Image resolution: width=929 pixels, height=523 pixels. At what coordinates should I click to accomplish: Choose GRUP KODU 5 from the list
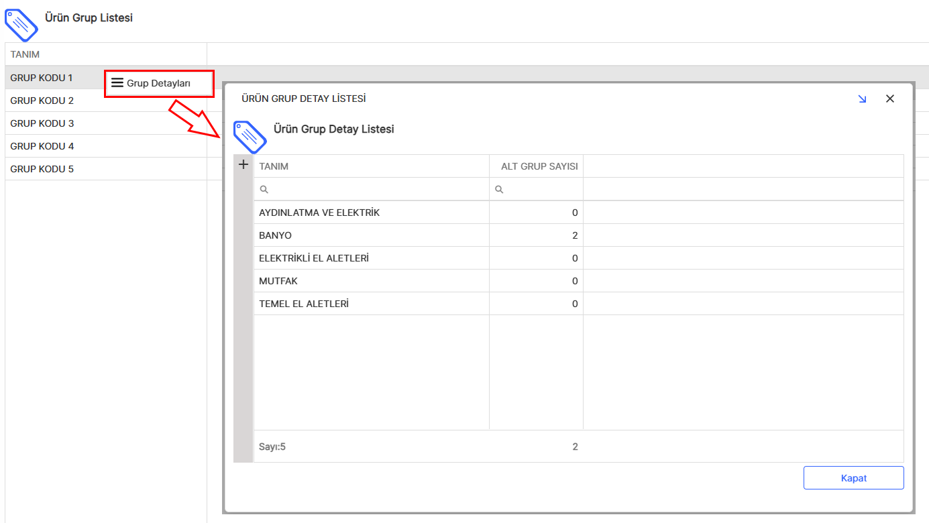click(42, 169)
